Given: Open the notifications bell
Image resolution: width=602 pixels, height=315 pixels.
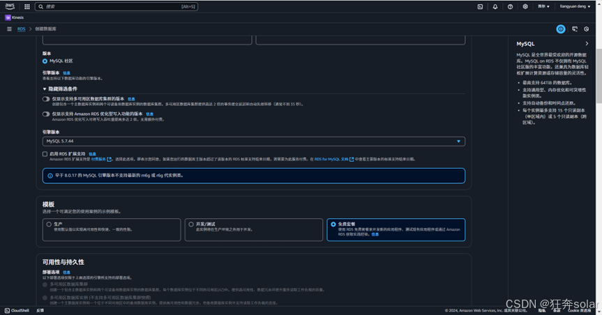Looking at the screenshot, I should tap(495, 6).
